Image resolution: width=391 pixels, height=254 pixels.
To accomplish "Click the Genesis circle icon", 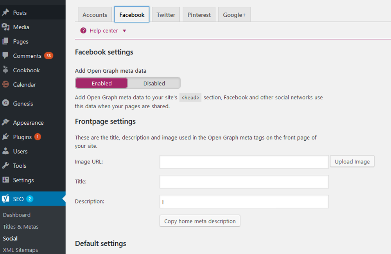I will click(x=5, y=103).
